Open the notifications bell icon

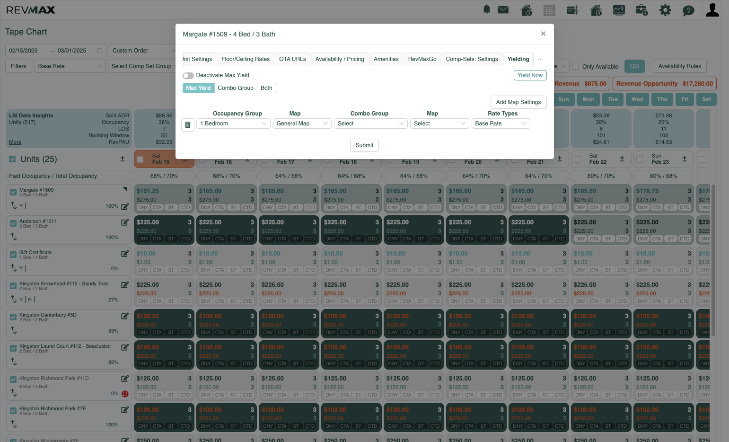click(486, 9)
